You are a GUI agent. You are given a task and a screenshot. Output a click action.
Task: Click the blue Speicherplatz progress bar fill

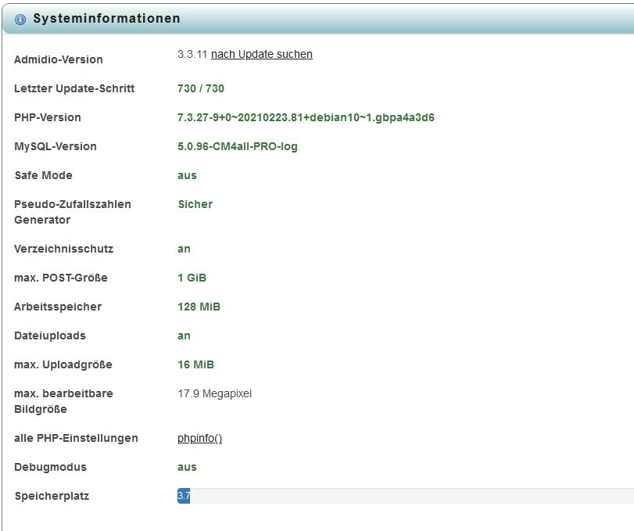pos(184,496)
